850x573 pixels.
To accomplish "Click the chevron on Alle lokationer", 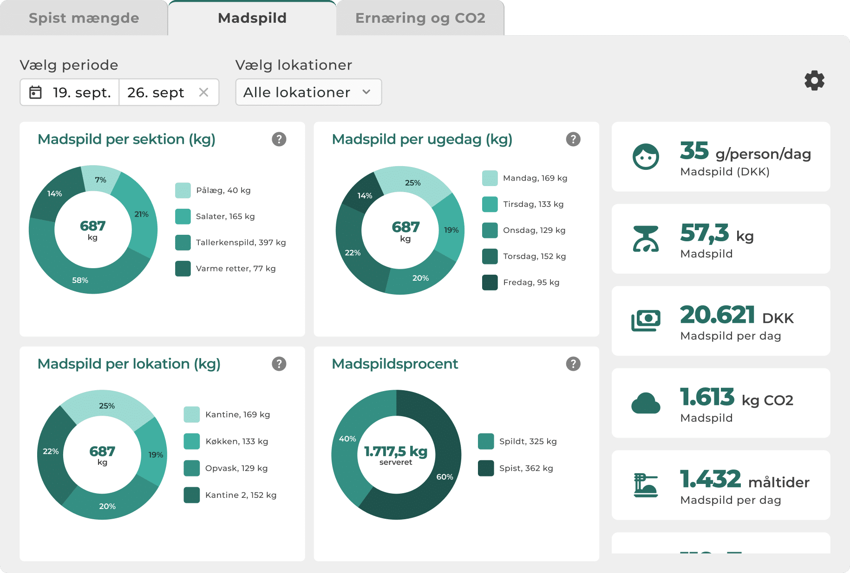I will coord(366,92).
